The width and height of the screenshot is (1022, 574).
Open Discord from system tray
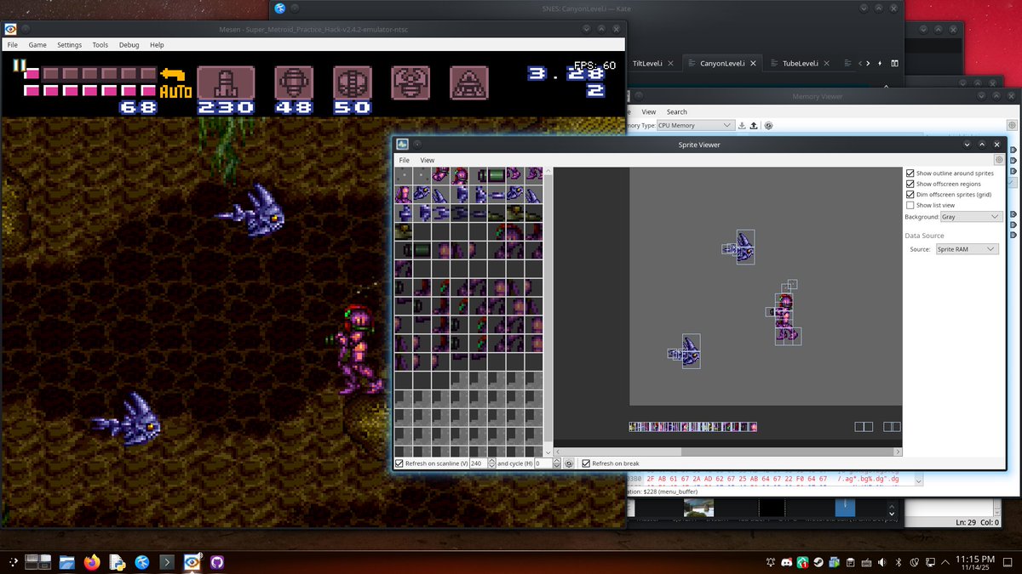point(787,562)
